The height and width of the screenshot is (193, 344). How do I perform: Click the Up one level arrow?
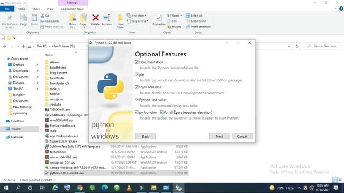coord(23,46)
